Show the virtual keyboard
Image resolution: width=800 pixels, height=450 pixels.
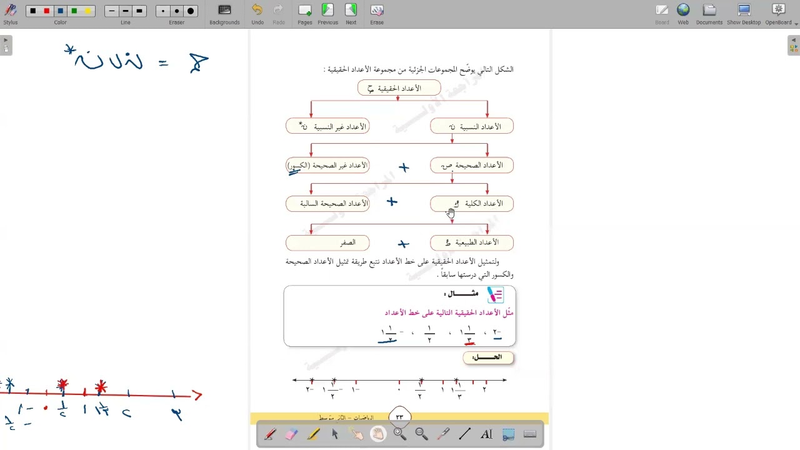point(530,434)
